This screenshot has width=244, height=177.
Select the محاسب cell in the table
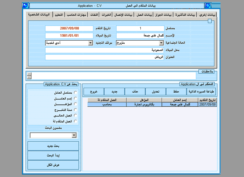coord(107,105)
